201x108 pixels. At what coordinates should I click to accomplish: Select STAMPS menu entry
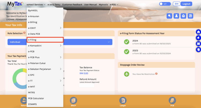[45, 104]
